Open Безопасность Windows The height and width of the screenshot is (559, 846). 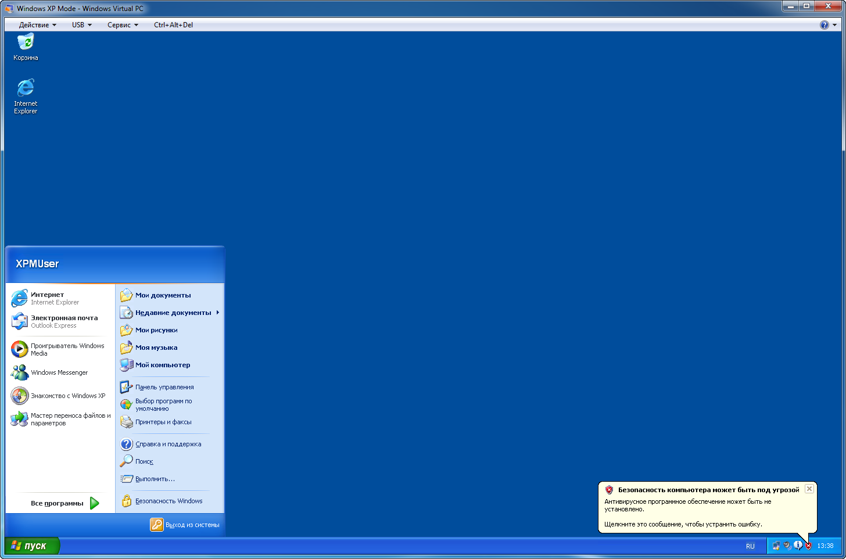[x=170, y=501]
